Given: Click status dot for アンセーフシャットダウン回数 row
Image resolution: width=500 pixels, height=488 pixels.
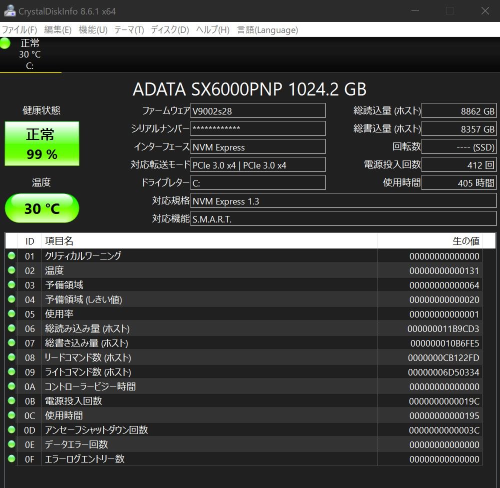Looking at the screenshot, I should (x=11, y=430).
